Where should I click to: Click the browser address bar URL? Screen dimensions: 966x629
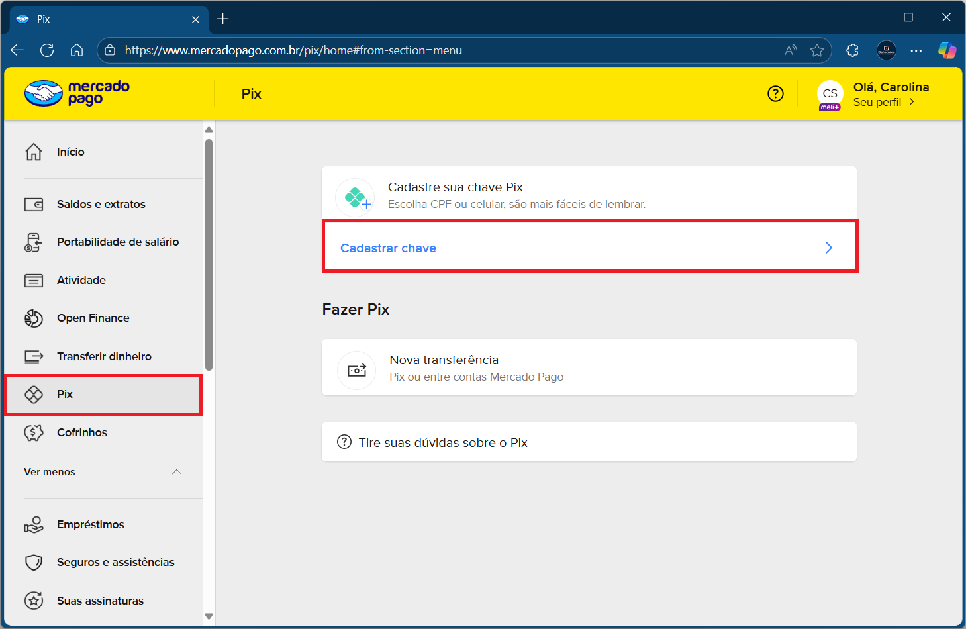pos(293,50)
